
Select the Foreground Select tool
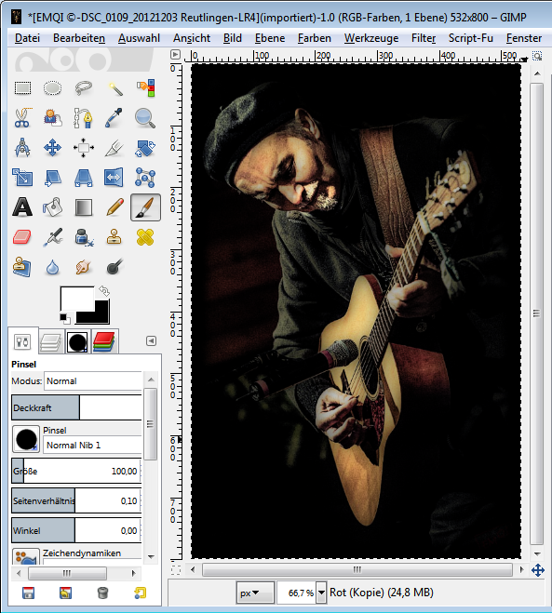[52, 118]
